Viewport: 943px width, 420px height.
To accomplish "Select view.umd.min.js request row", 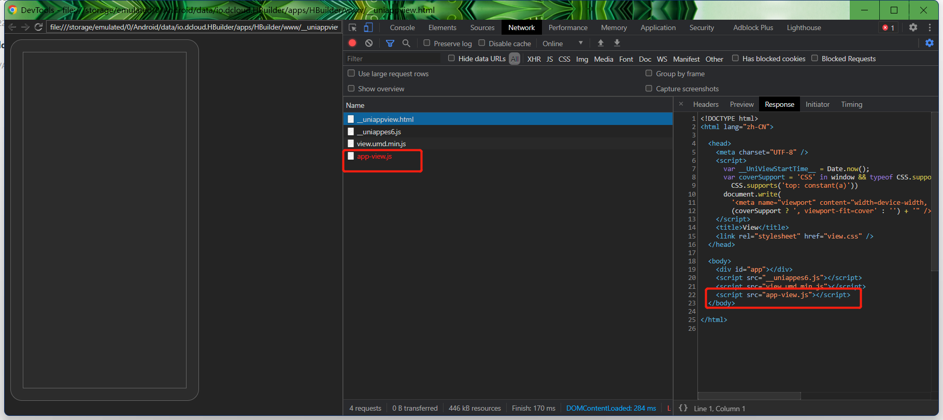I will click(x=508, y=144).
